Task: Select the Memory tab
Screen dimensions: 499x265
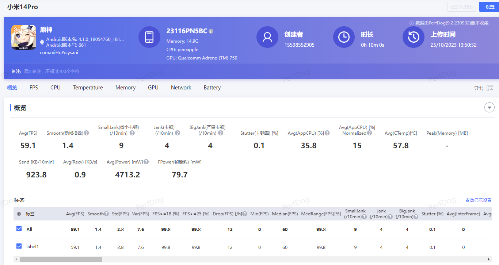Action: [125, 88]
